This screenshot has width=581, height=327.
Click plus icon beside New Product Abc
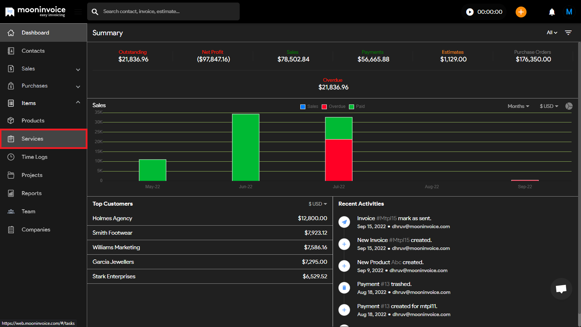coord(344,266)
